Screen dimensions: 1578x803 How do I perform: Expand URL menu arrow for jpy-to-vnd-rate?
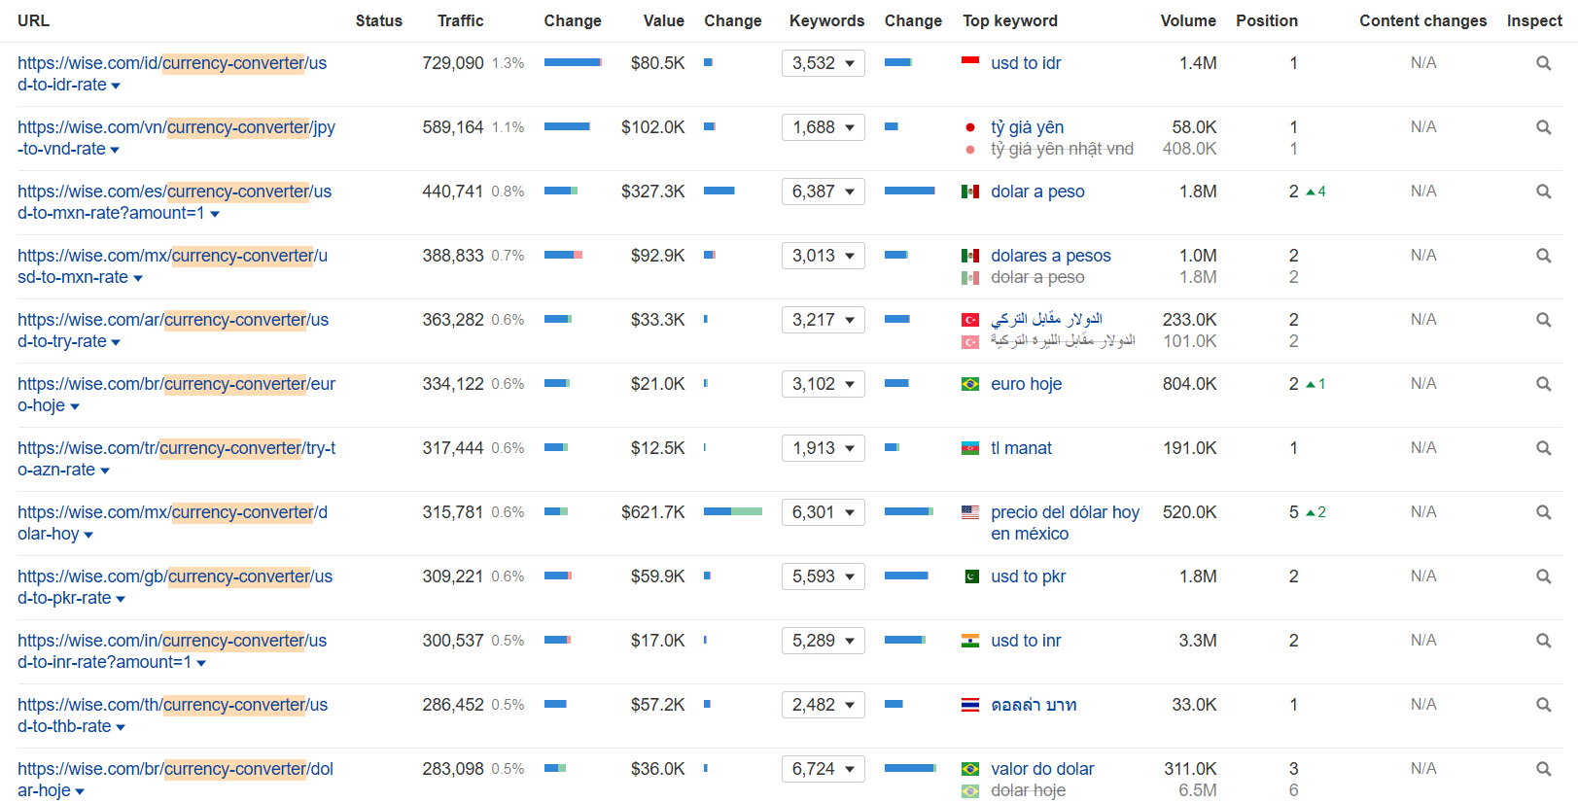115,151
